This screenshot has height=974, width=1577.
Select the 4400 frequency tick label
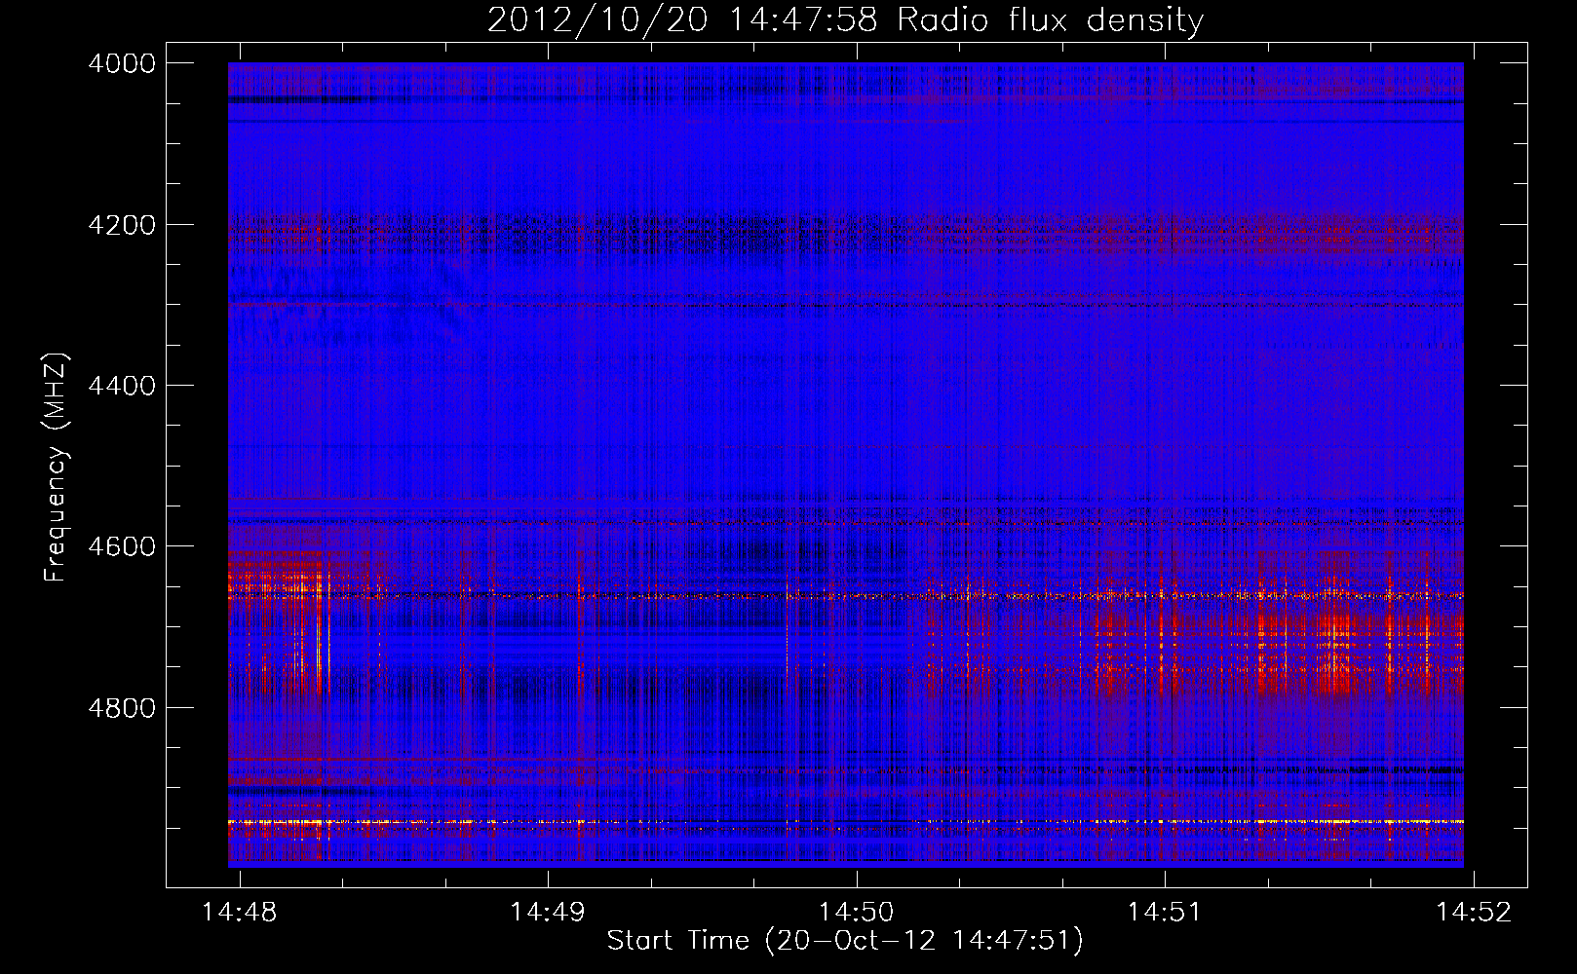122,386
